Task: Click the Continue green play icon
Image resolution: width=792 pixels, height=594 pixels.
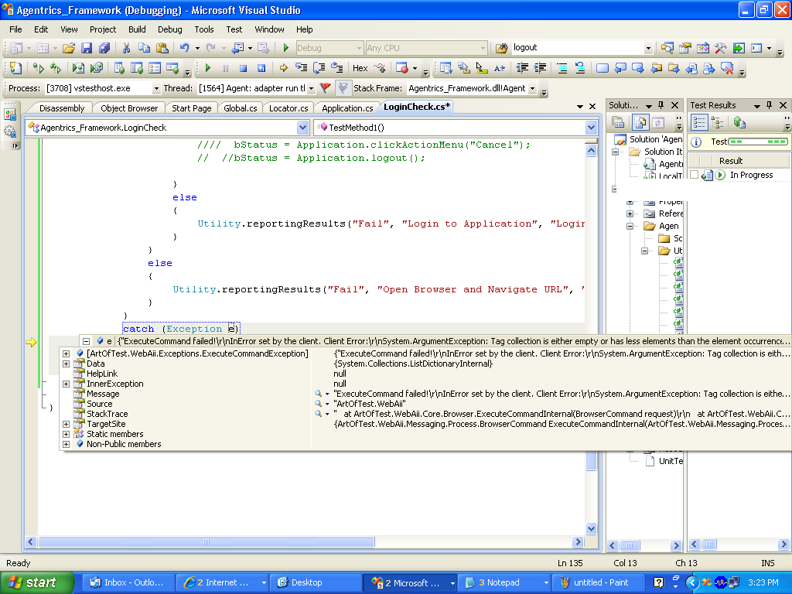Action: [x=207, y=68]
